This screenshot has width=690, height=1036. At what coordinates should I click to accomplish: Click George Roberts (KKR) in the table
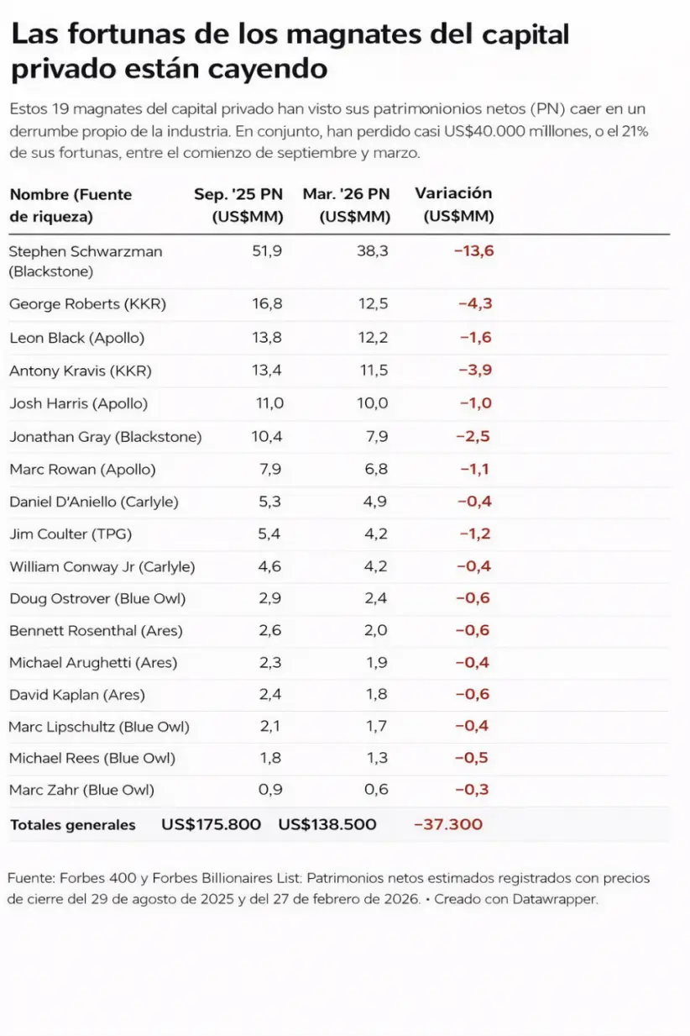click(x=87, y=304)
